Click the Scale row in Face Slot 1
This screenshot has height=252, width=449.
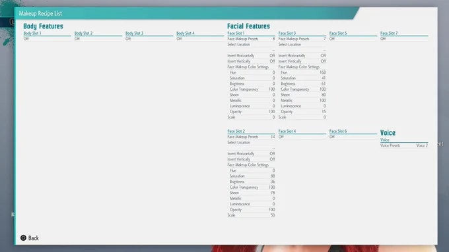[x=251, y=117]
